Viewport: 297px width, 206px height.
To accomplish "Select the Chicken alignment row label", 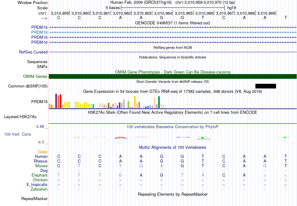I will (40, 180).
